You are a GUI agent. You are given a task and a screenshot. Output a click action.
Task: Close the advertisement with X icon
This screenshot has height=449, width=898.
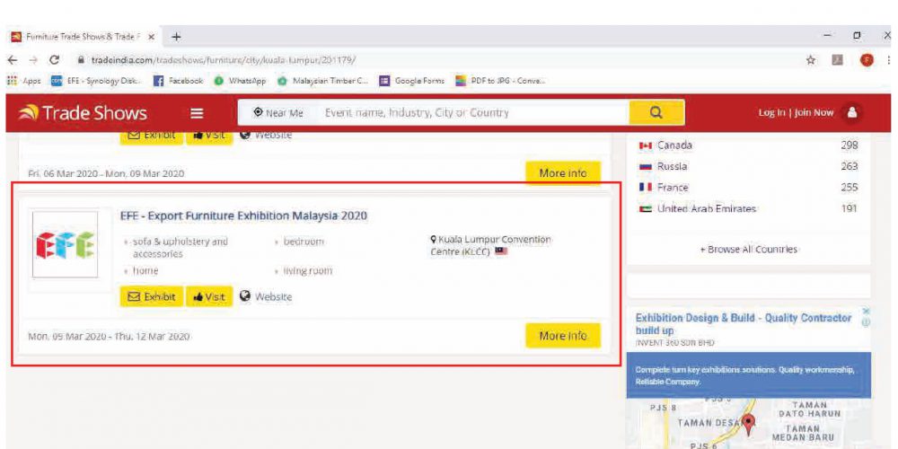[x=866, y=311]
